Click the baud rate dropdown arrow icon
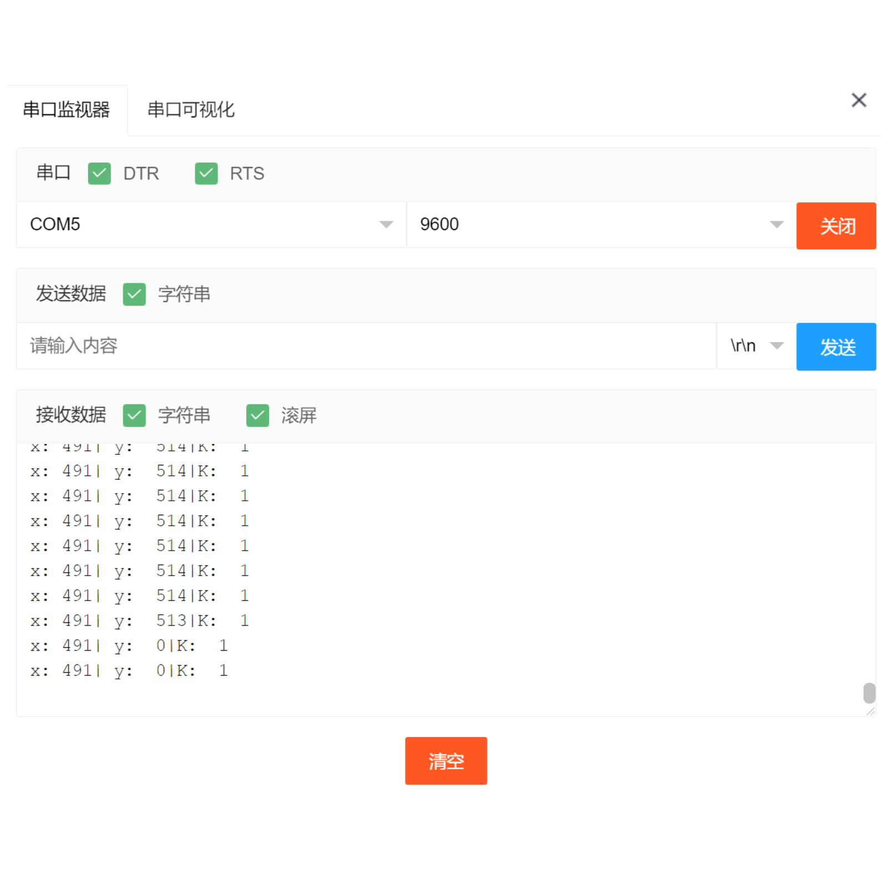 pos(777,225)
